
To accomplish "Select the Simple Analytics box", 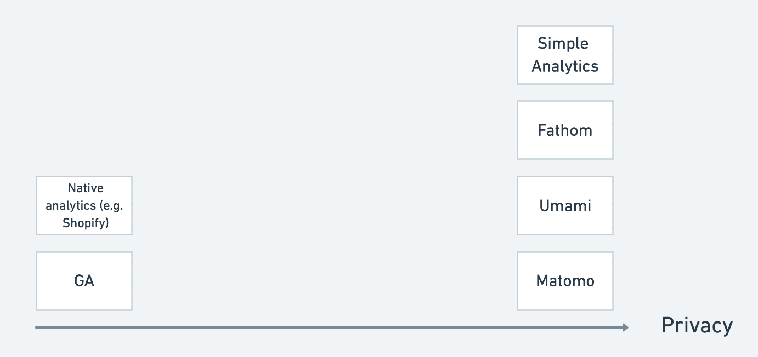I will pyautogui.click(x=565, y=55).
